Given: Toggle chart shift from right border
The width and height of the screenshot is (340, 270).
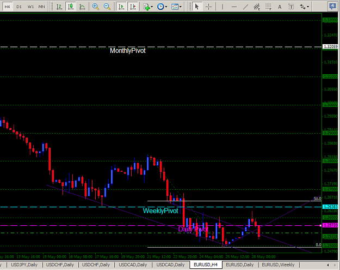Looking at the screenshot, I should [133, 7].
